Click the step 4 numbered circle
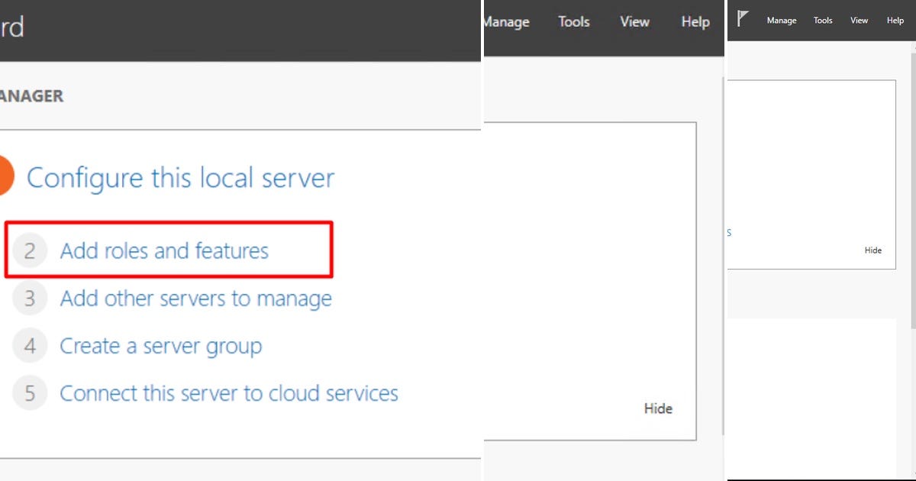Image resolution: width=916 pixels, height=481 pixels. point(29,345)
